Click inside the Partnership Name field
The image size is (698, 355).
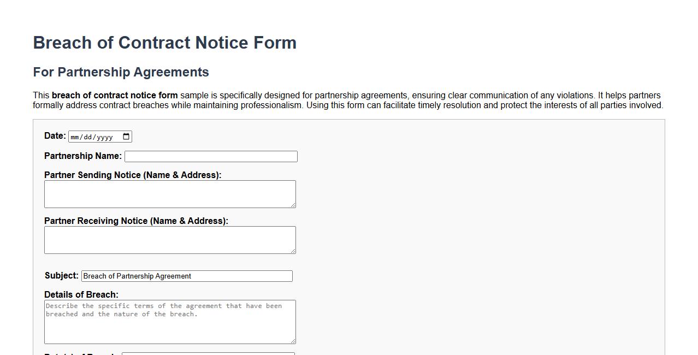[x=210, y=156]
